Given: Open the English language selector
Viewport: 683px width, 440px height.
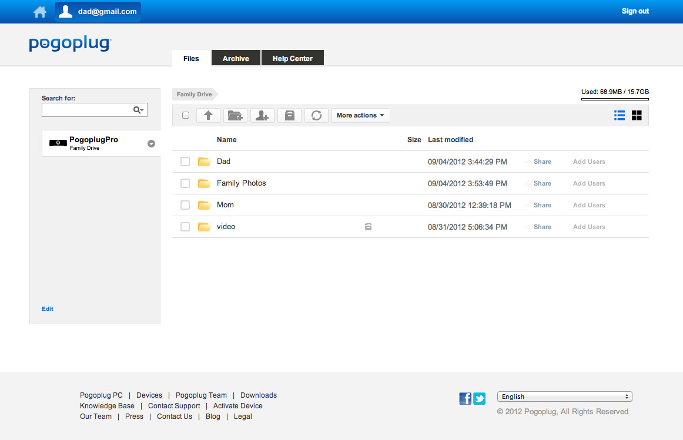Looking at the screenshot, I should pyautogui.click(x=564, y=397).
